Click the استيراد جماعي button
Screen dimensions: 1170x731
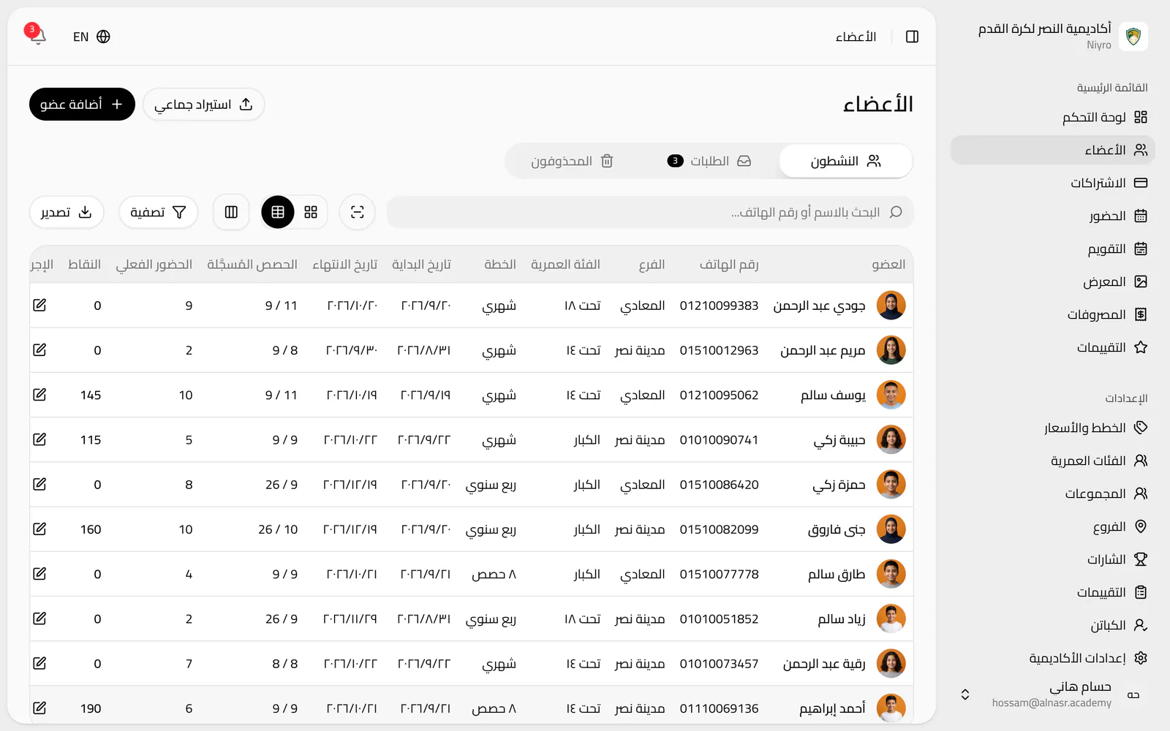(x=203, y=105)
